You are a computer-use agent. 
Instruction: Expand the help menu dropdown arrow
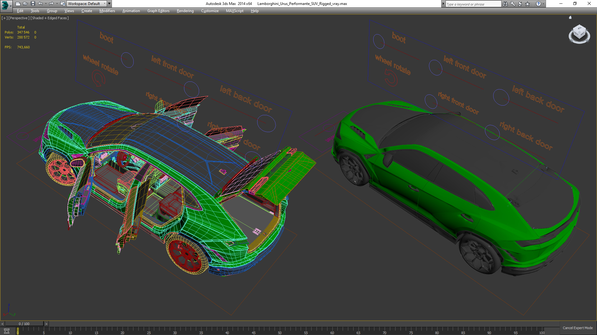[544, 4]
